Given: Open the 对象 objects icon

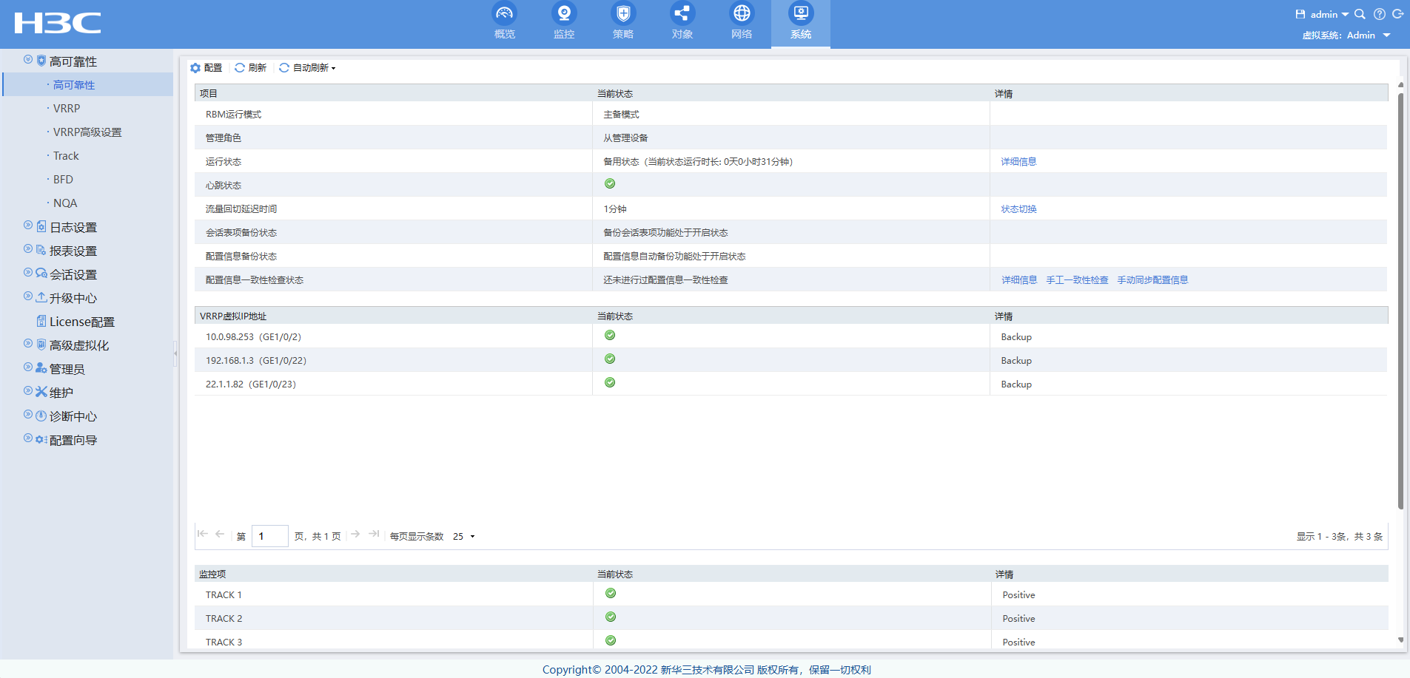Looking at the screenshot, I should coord(682,13).
